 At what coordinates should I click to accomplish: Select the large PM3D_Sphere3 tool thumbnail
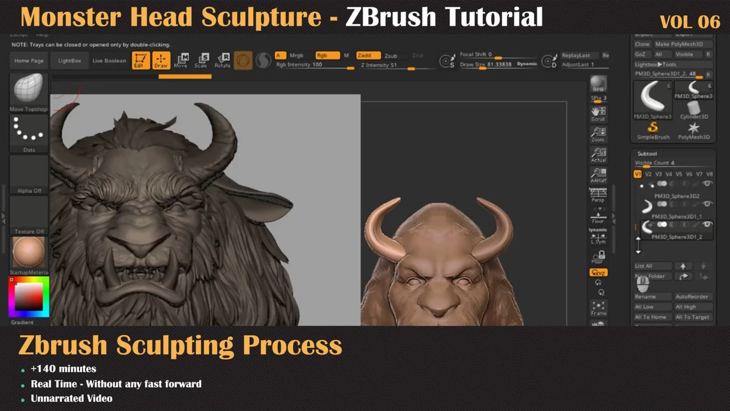pyautogui.click(x=652, y=100)
